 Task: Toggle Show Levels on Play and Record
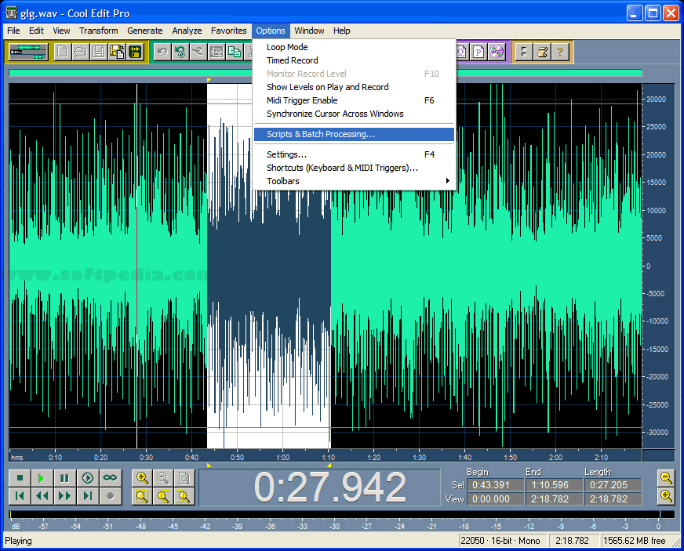[354, 87]
